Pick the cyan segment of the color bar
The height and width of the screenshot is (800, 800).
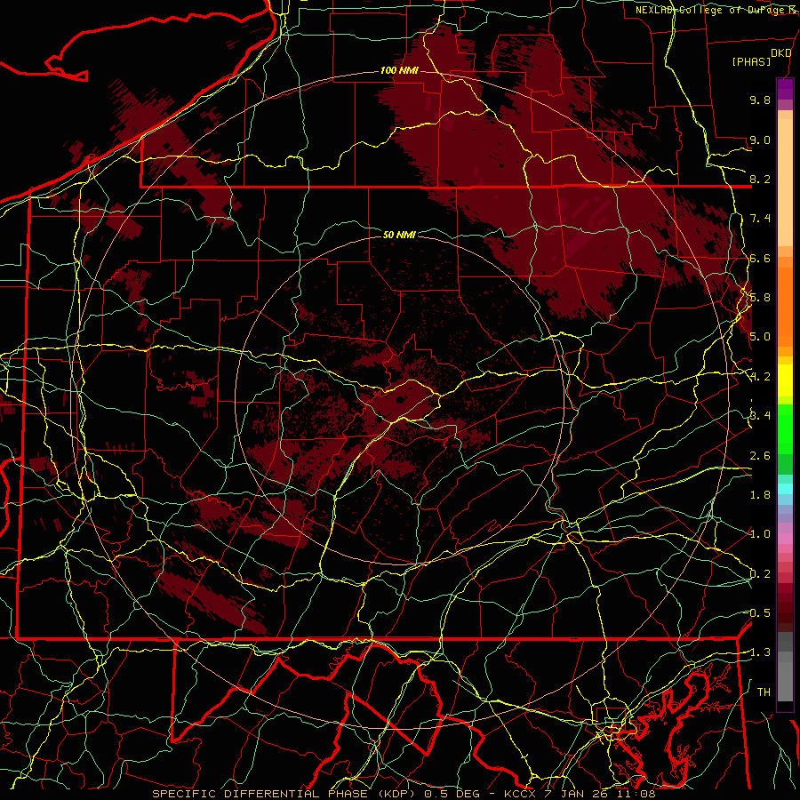(785, 489)
